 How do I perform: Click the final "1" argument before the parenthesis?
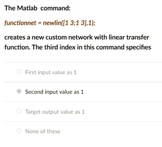point(90,23)
